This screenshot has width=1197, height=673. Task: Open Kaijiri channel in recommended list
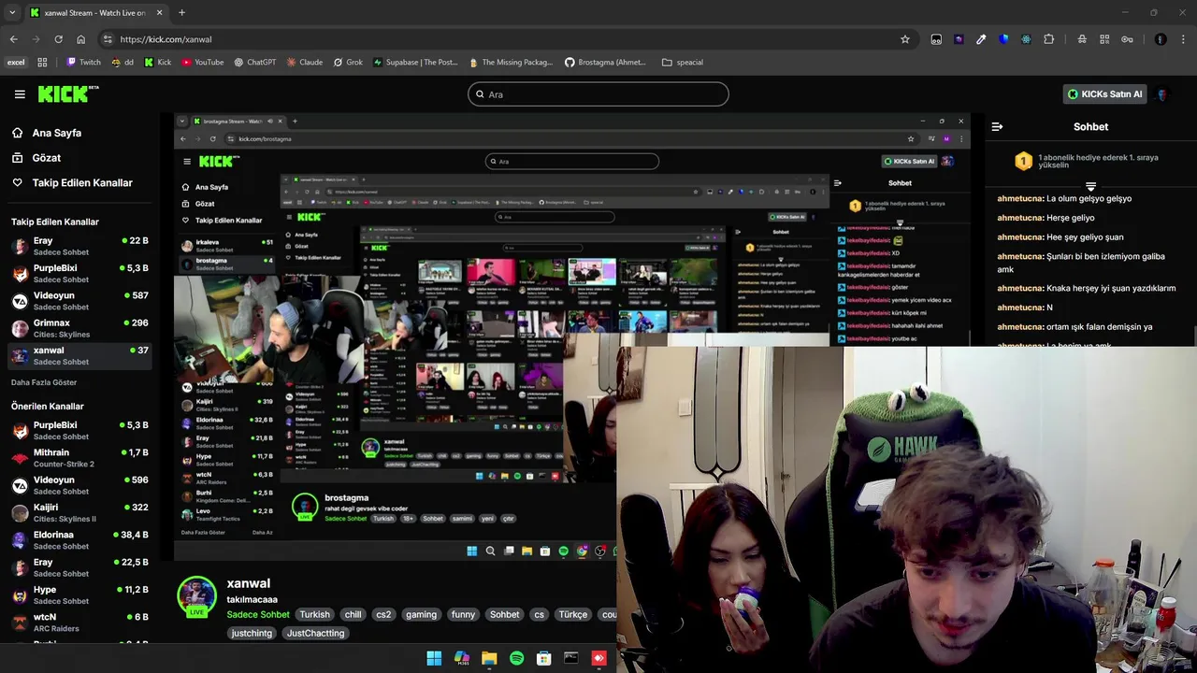tap(79, 513)
